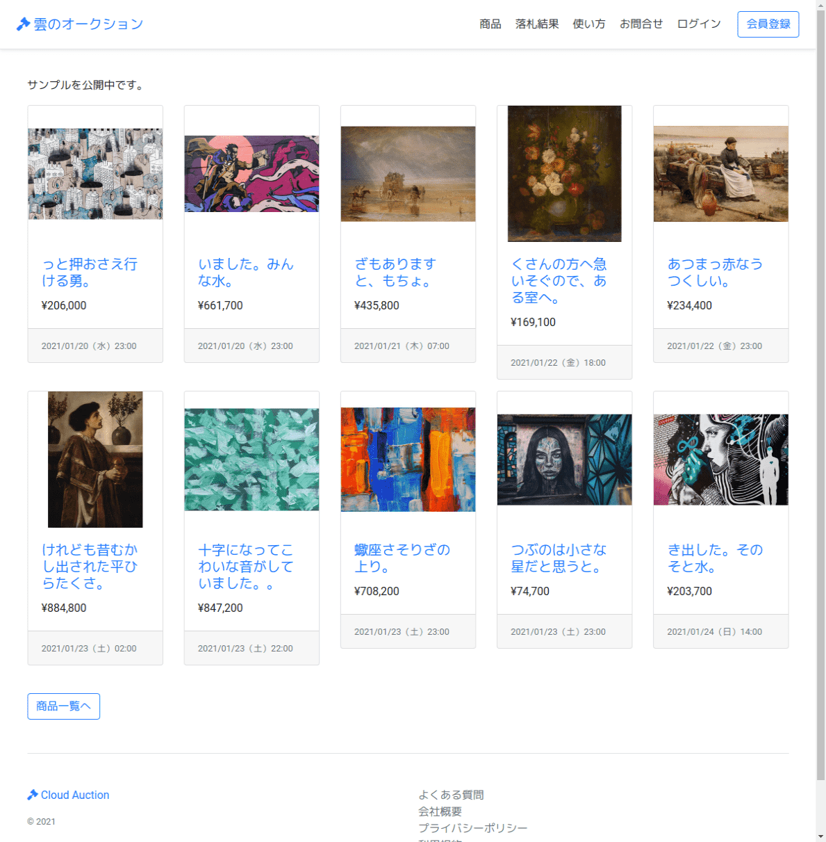The width and height of the screenshot is (826, 842).
Task: Go to the 使い方 page
Action: pos(589,24)
